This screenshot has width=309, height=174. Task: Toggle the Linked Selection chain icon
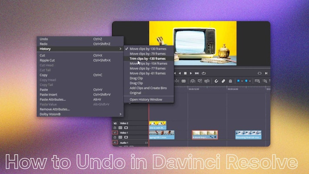(x=223, y=81)
